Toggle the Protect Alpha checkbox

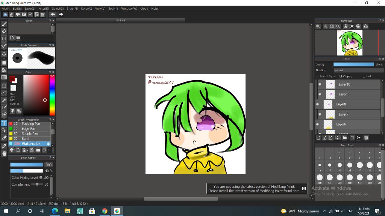click(317, 76)
